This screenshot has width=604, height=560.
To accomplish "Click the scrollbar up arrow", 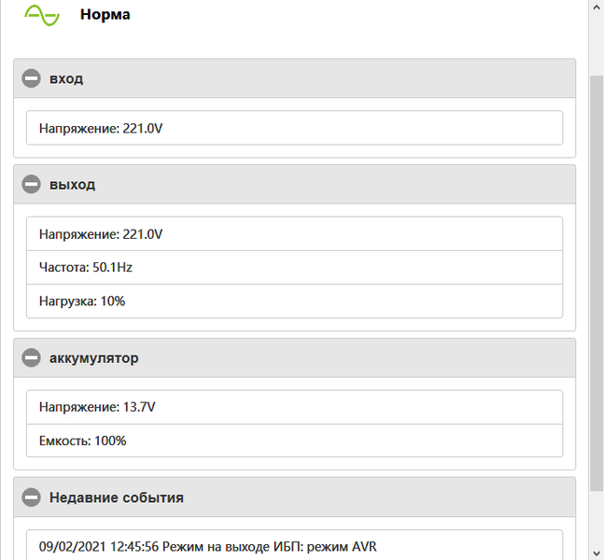I will pyautogui.click(x=597, y=7).
